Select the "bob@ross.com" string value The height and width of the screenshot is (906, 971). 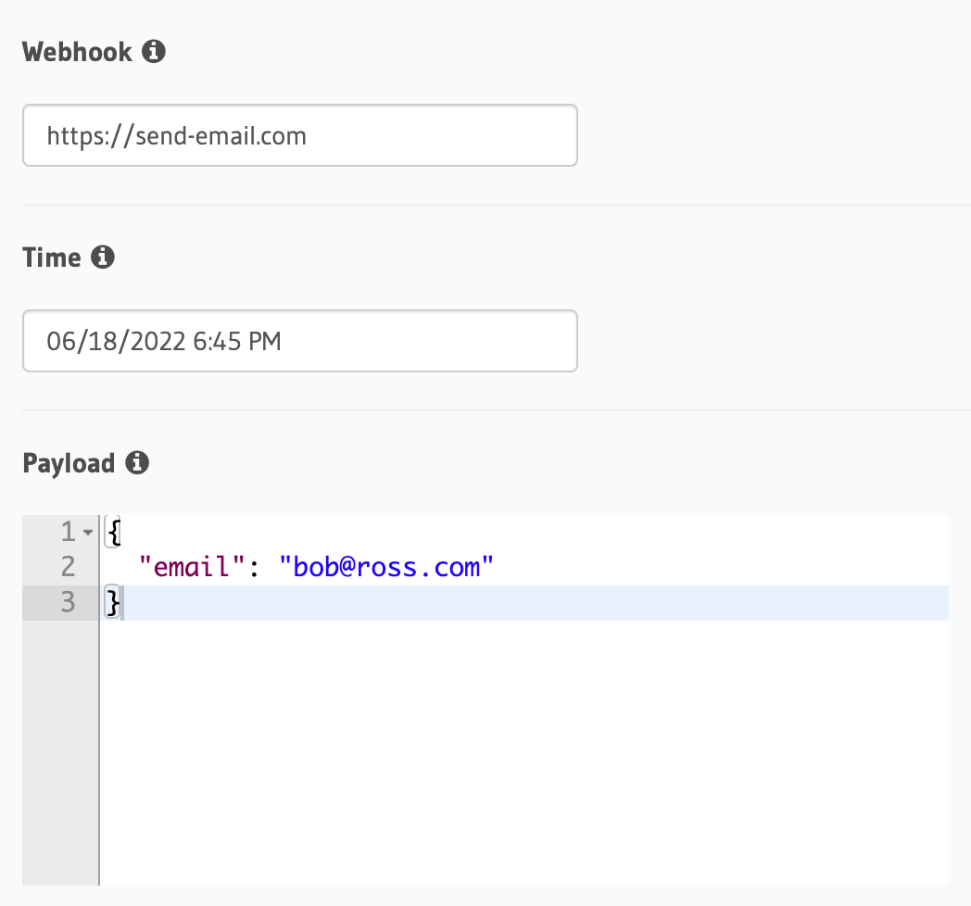coord(387,567)
